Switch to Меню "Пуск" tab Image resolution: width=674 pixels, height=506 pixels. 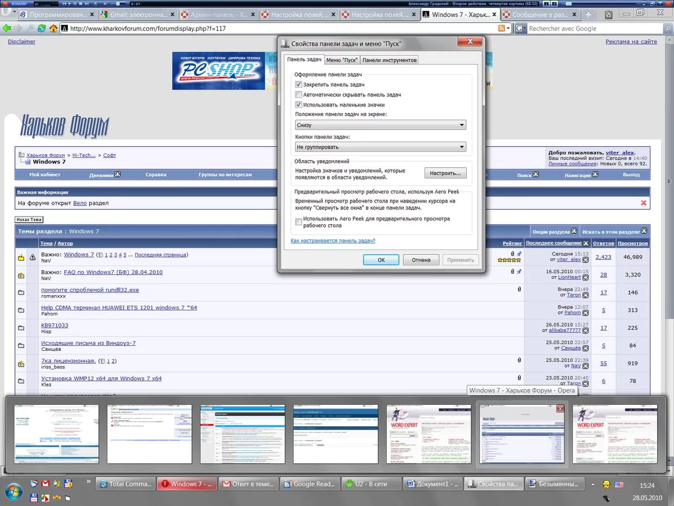341,60
